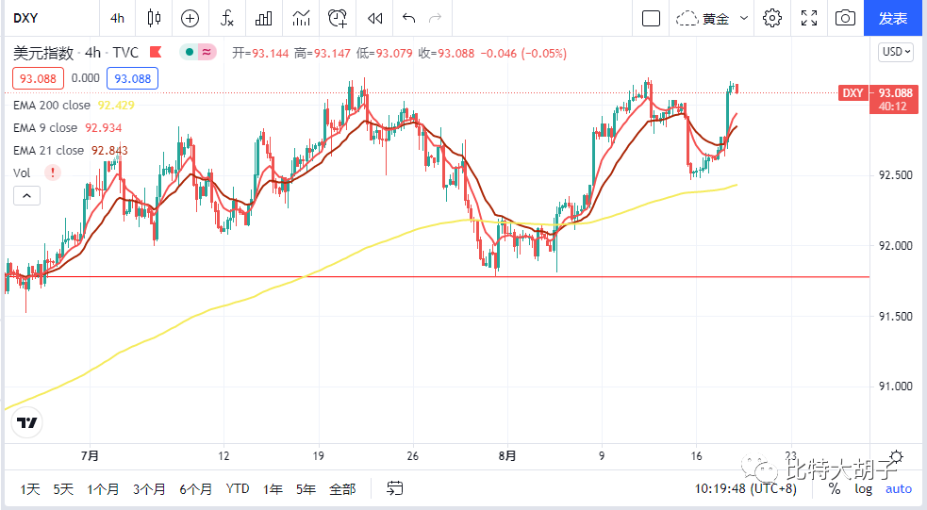The height and width of the screenshot is (510, 927).
Task: Open timezone menu at 10:19:48 (UTC+8)
Action: [745, 488]
